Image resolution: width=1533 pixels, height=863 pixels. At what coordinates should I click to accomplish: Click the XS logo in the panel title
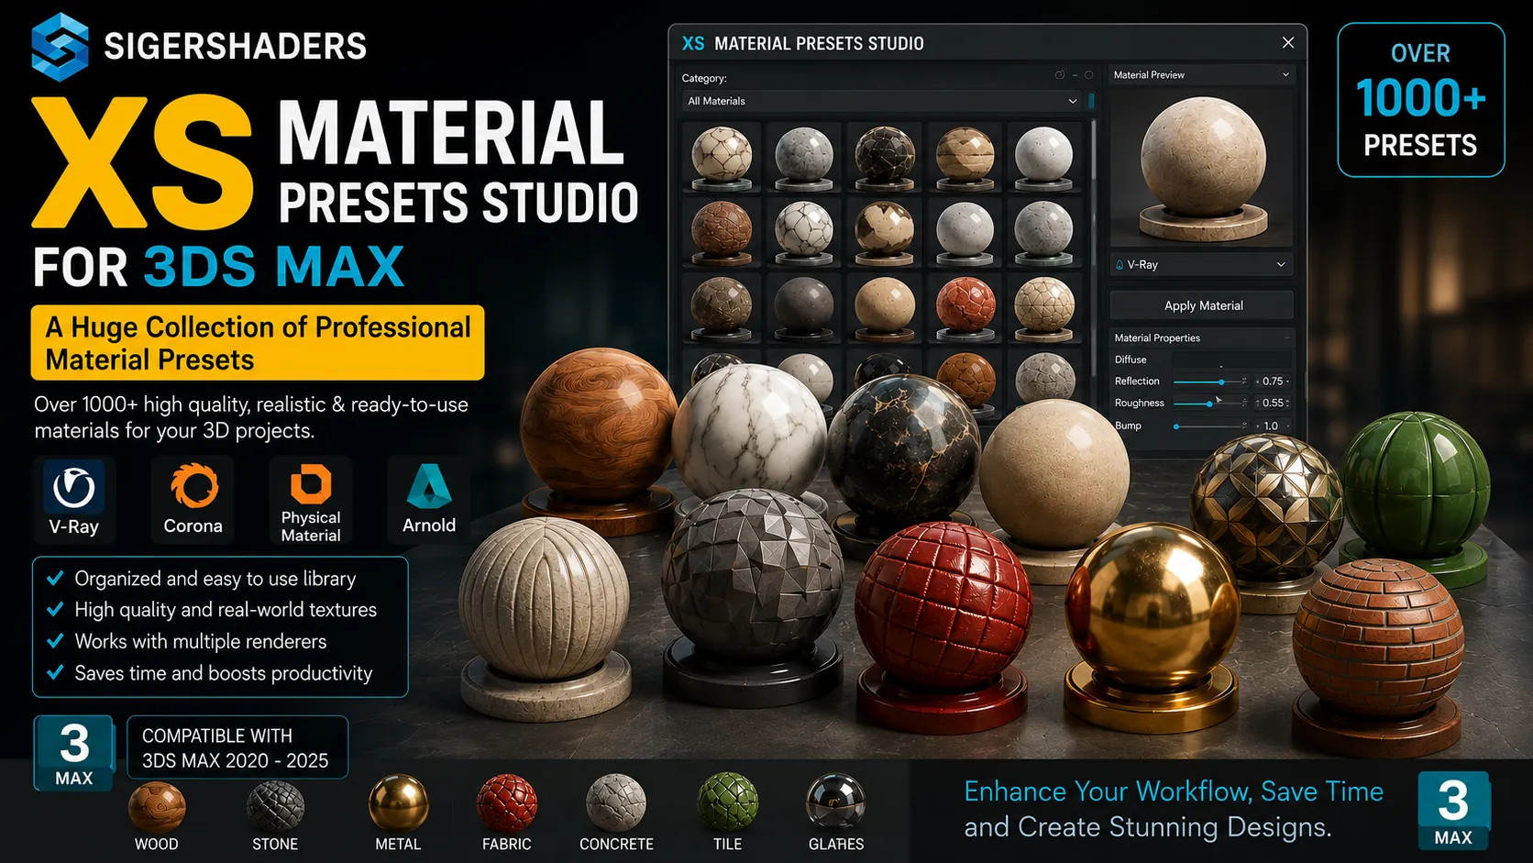(x=693, y=43)
